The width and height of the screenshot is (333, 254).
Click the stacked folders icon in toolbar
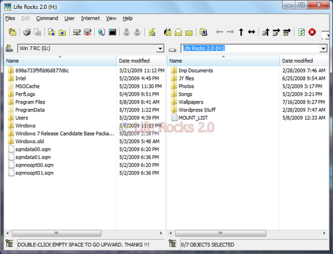[x=12, y=32]
